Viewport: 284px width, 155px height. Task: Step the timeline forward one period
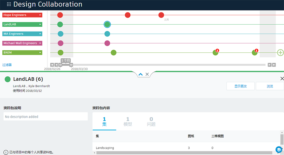tap(270, 65)
